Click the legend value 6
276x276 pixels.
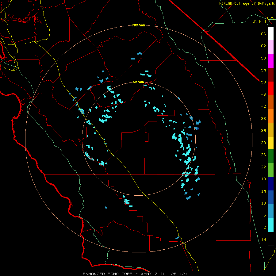(265, 215)
